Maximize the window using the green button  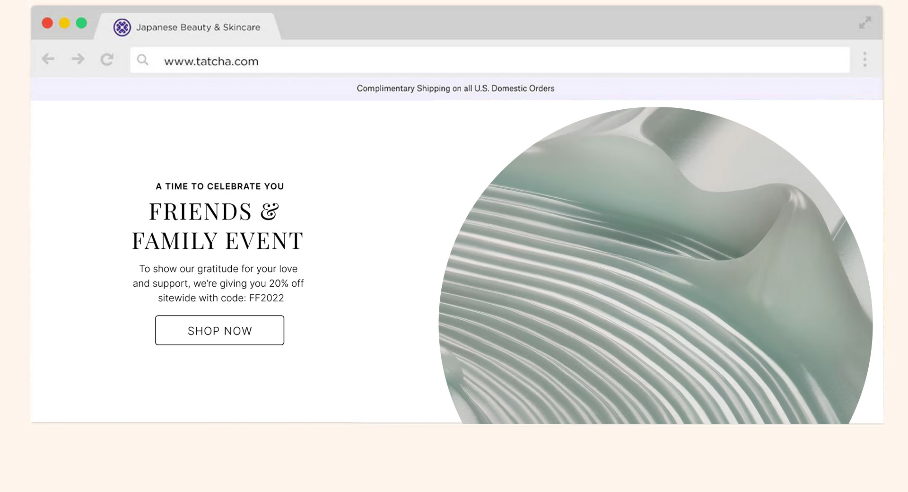[81, 23]
